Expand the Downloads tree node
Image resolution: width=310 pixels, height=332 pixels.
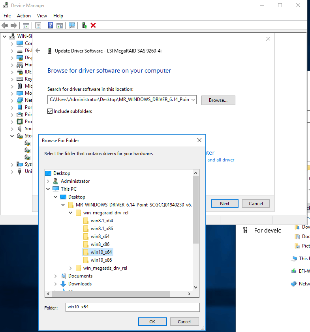point(56,284)
